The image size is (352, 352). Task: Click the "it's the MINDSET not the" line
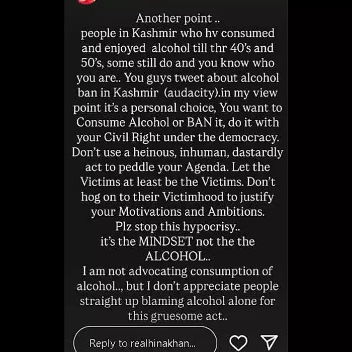[178, 241]
